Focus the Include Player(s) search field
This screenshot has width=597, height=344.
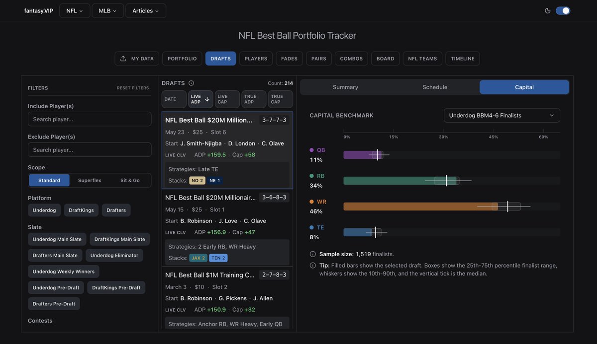[x=90, y=119]
